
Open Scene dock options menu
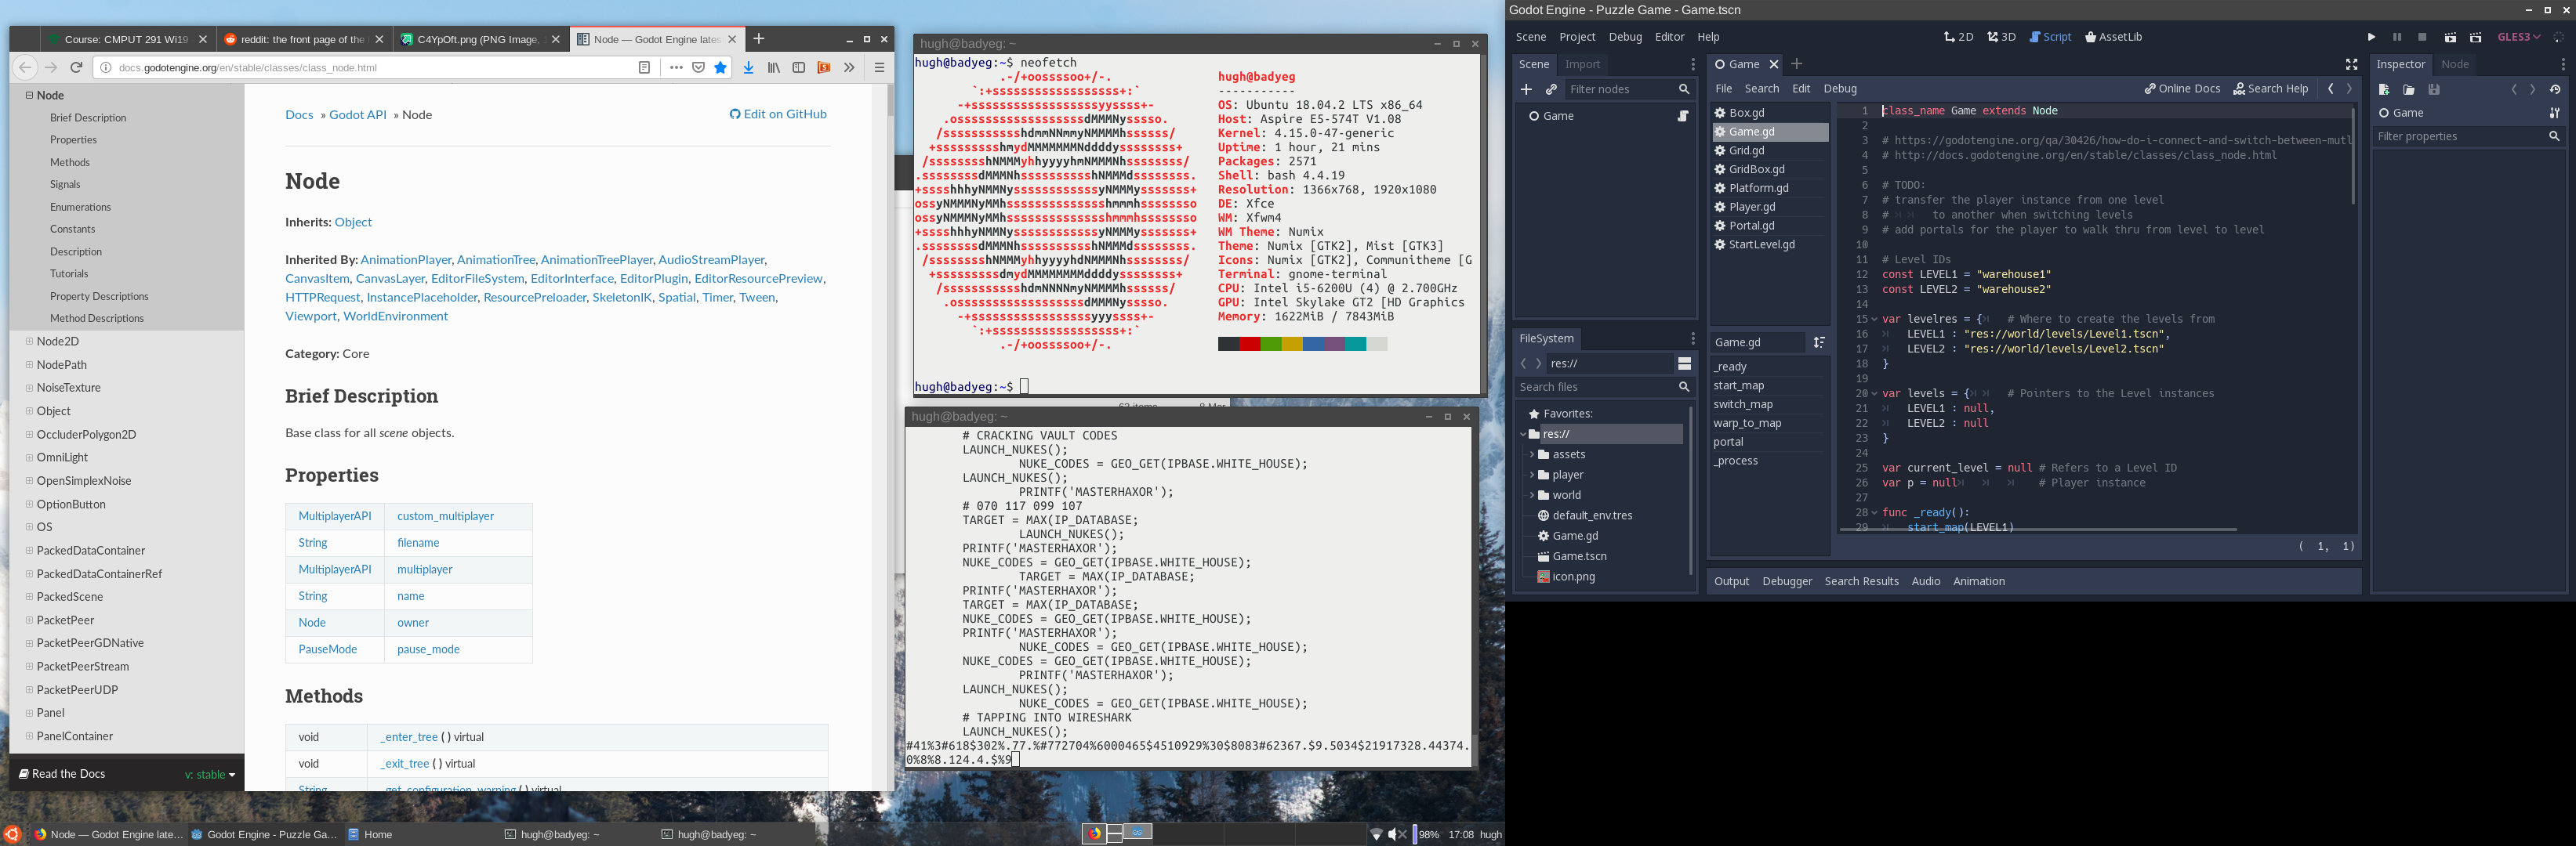point(1692,65)
